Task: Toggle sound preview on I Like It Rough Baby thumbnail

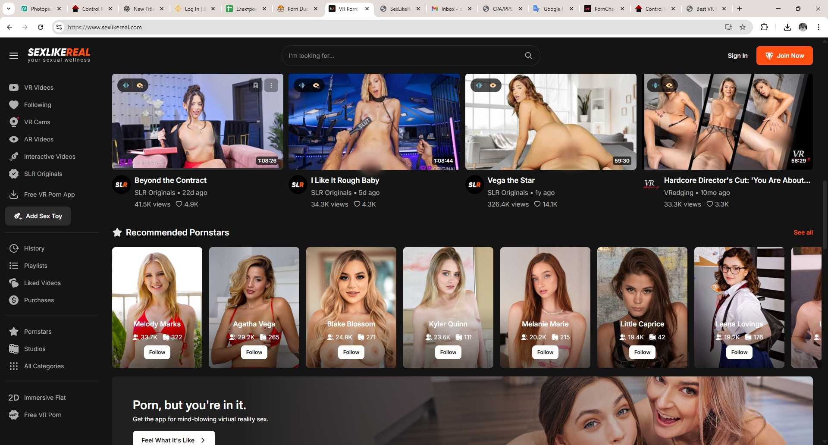Action: [302, 85]
